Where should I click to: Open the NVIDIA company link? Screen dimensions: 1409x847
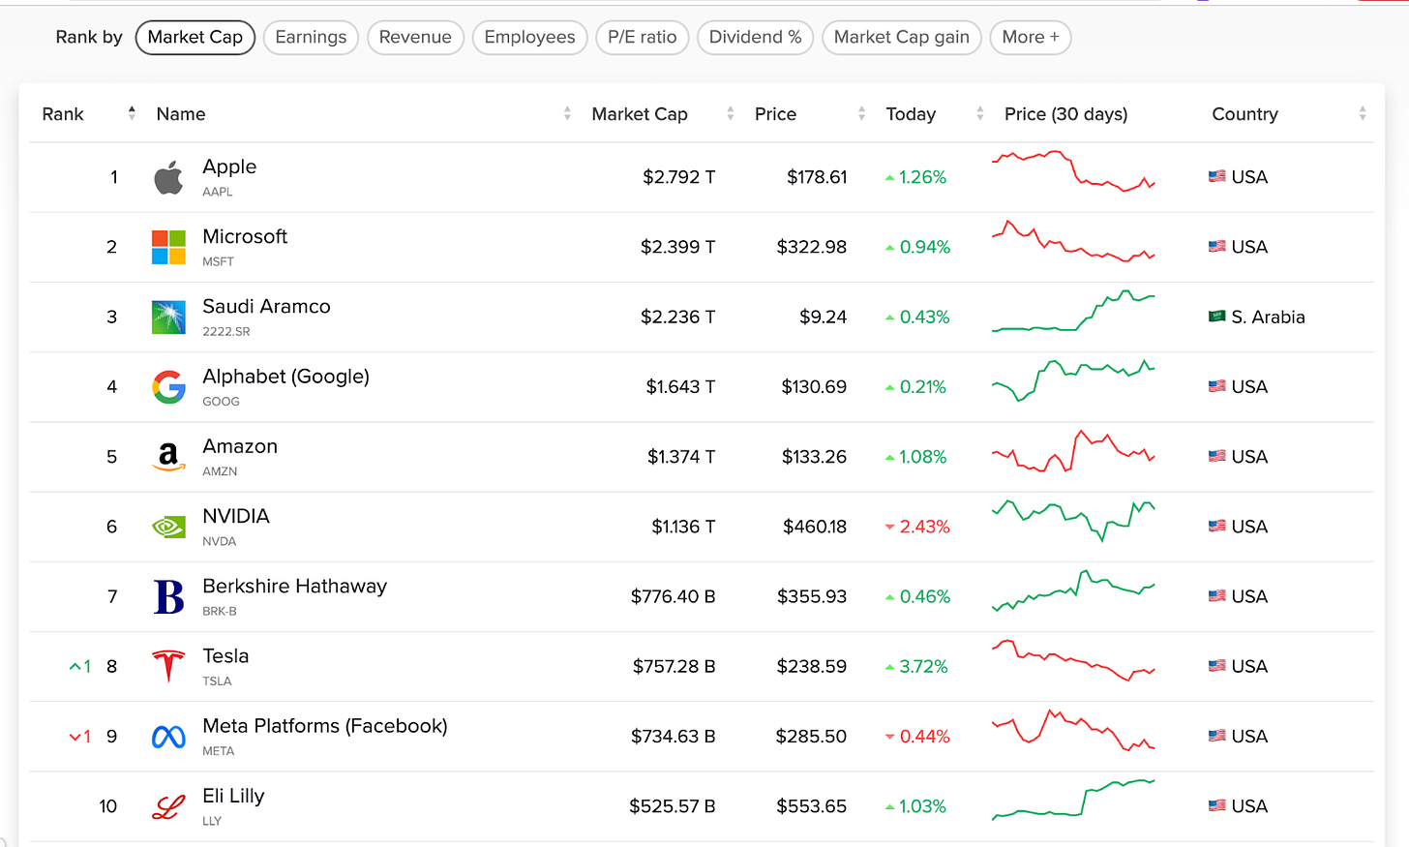pyautogui.click(x=236, y=516)
